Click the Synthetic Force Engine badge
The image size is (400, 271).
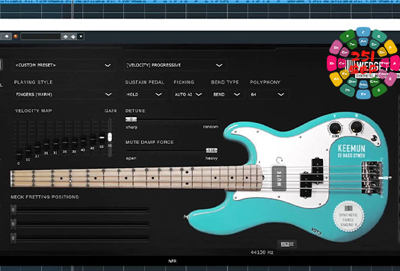coord(348,216)
